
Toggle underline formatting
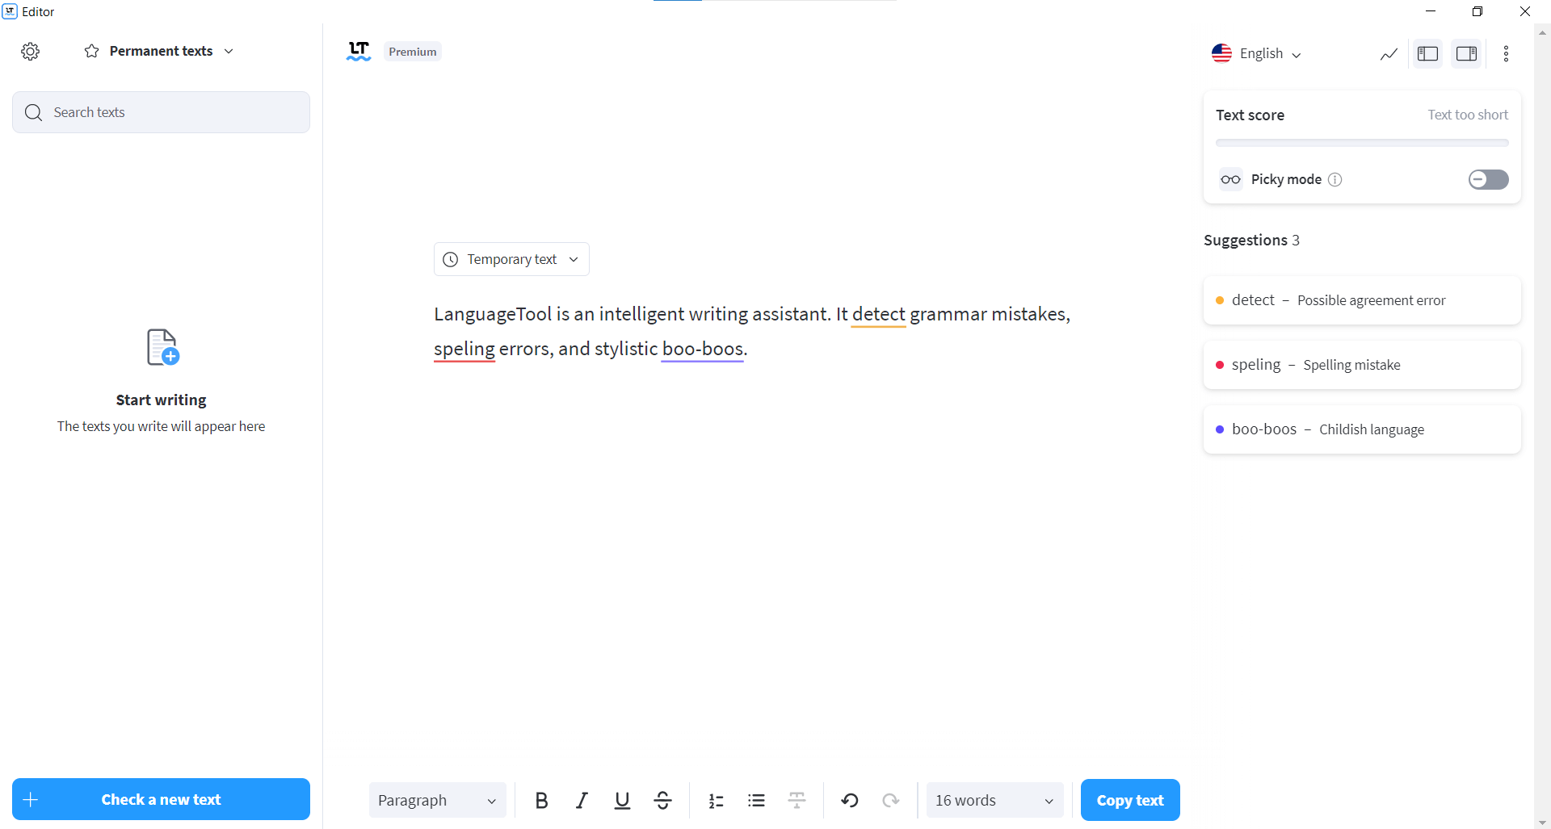622,800
